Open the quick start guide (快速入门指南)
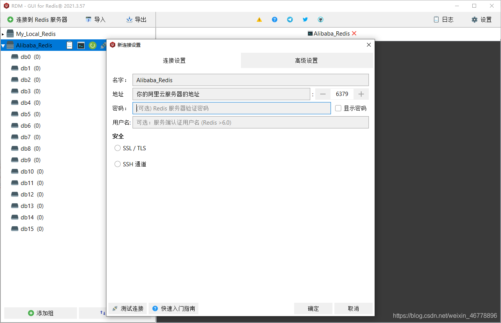 tap(174, 308)
